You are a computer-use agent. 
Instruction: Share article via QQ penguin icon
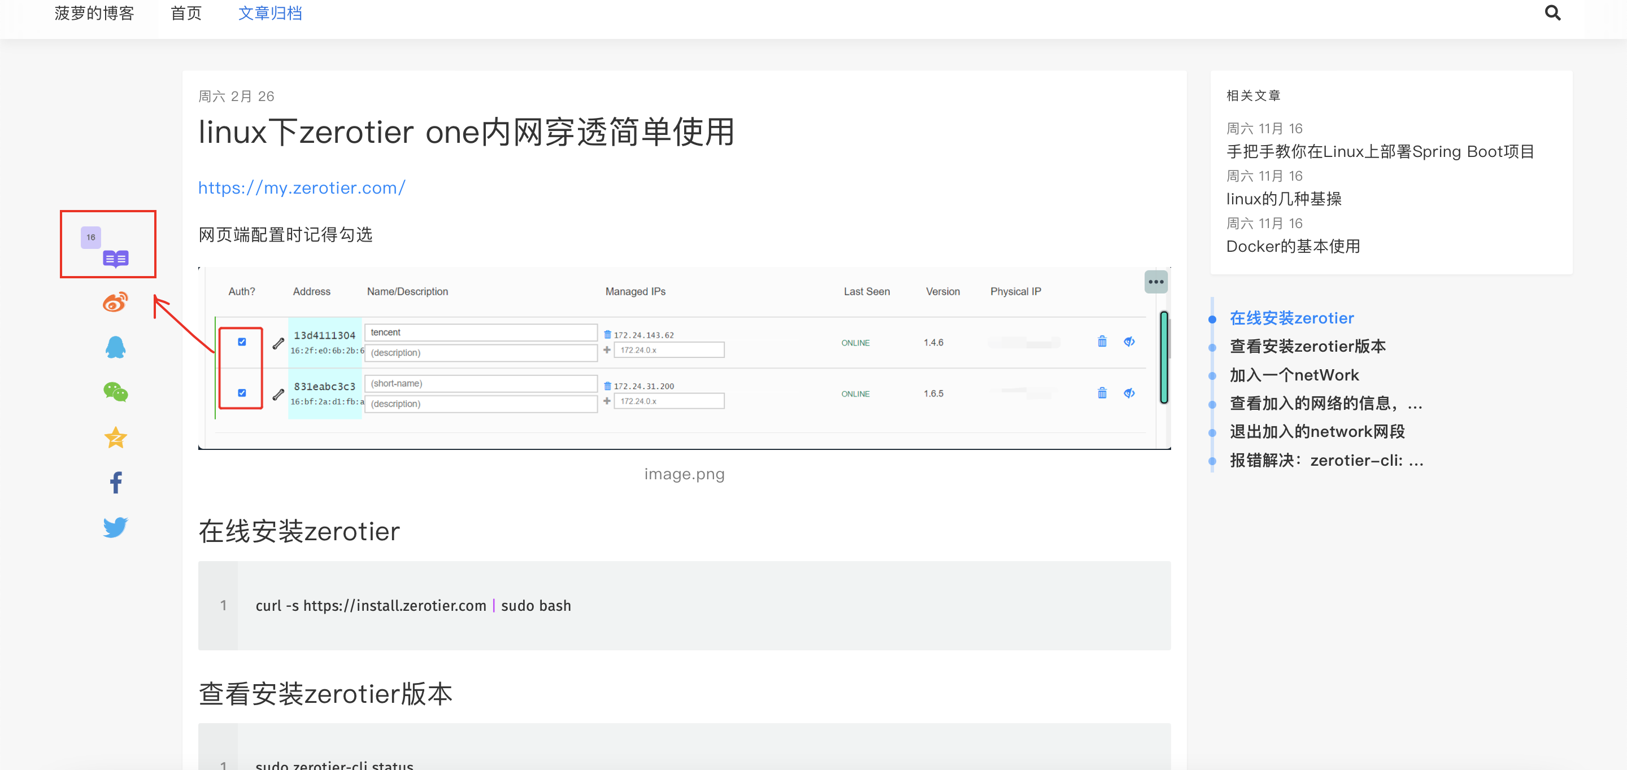[x=116, y=347]
